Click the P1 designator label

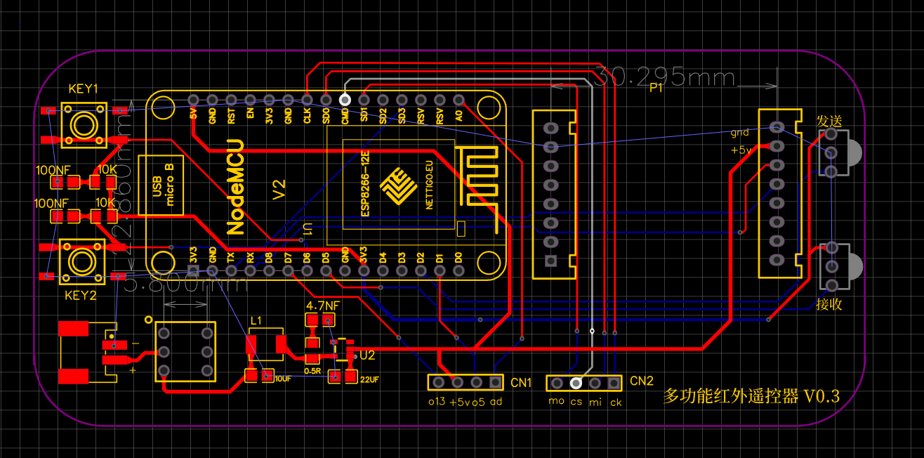656,88
